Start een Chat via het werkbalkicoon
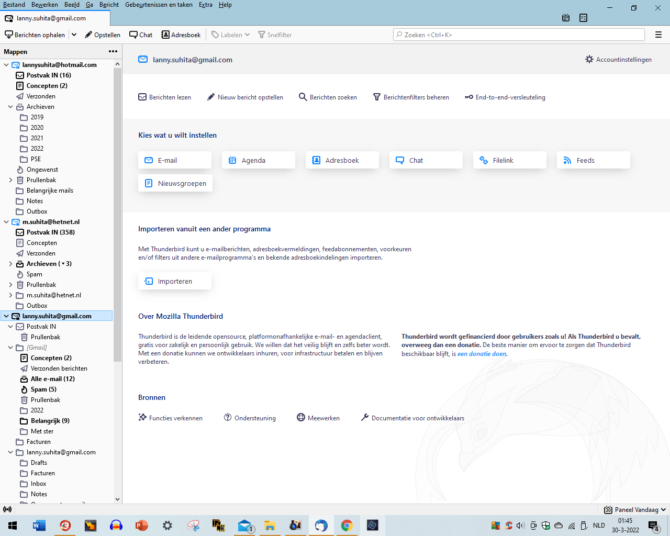This screenshot has height=536, width=670. pos(140,35)
